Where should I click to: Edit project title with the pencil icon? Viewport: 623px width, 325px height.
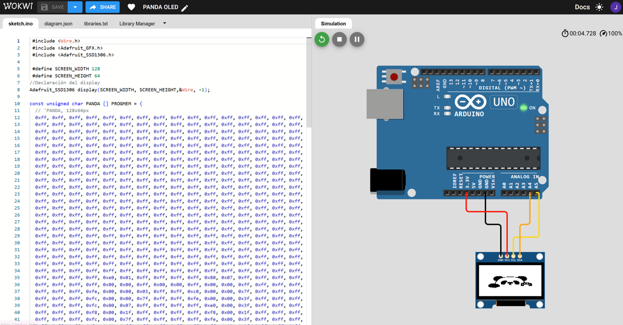[185, 8]
